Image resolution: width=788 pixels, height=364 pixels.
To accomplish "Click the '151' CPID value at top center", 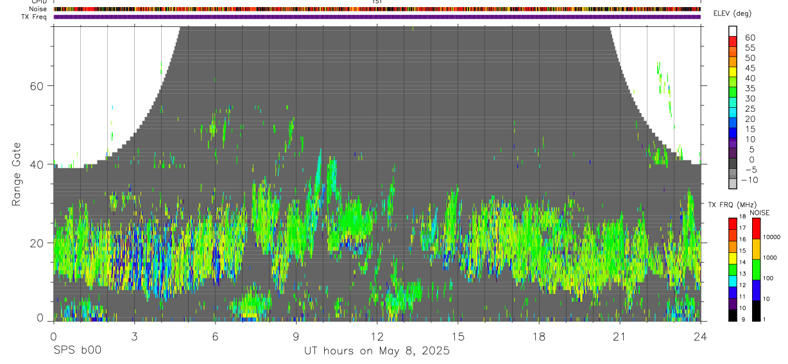I will coord(377,2).
